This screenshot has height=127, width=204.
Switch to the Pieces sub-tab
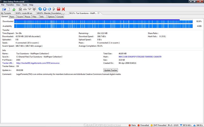pos(28,17)
